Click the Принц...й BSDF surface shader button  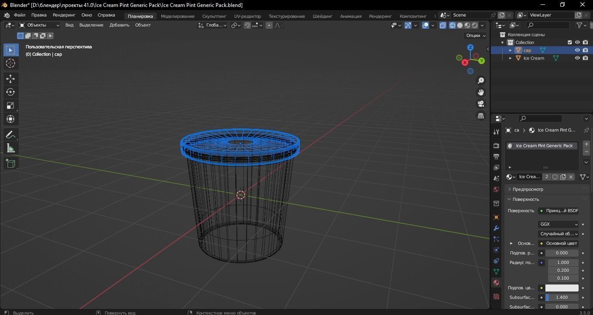pyautogui.click(x=559, y=211)
